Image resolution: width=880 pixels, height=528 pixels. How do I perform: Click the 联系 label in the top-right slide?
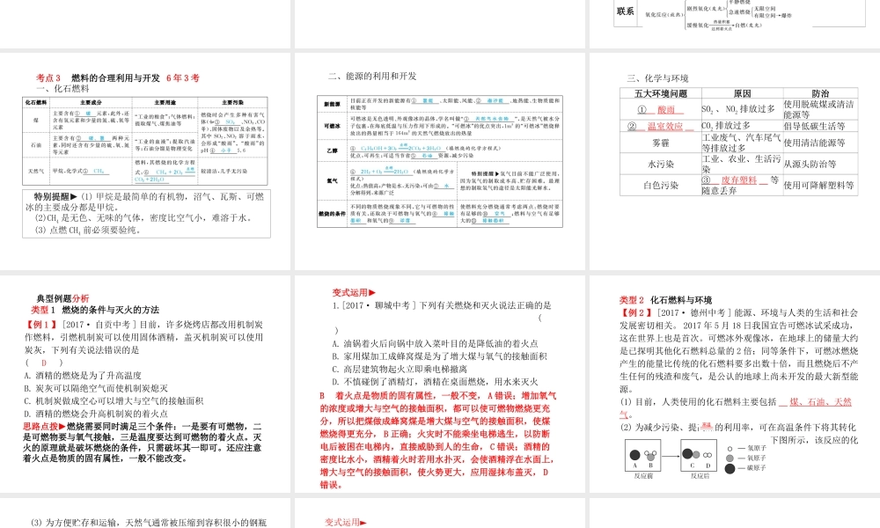(625, 11)
